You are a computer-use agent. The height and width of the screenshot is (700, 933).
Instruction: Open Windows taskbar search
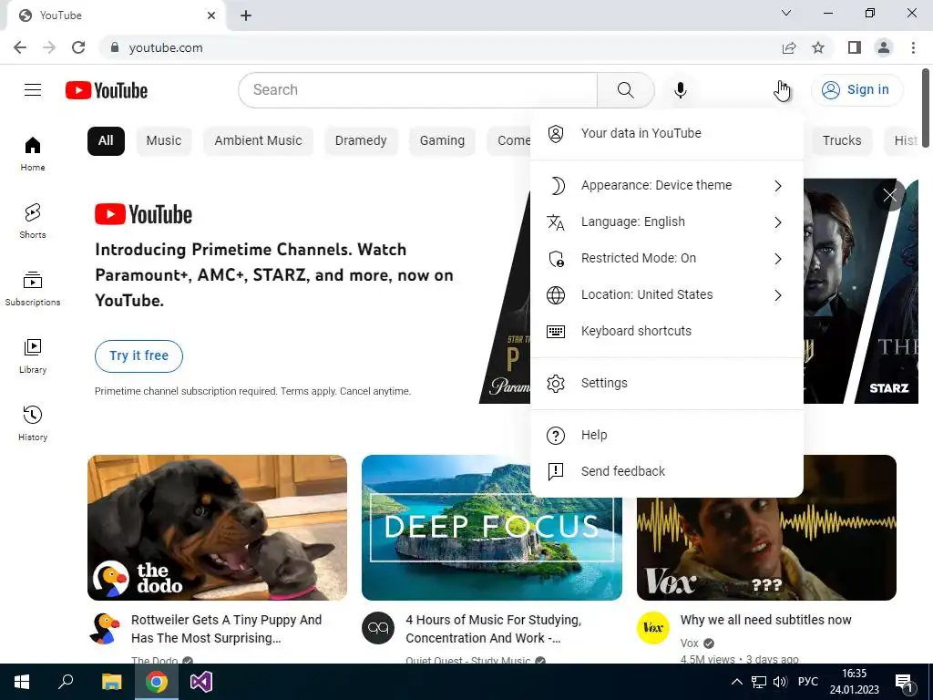pyautogui.click(x=66, y=682)
